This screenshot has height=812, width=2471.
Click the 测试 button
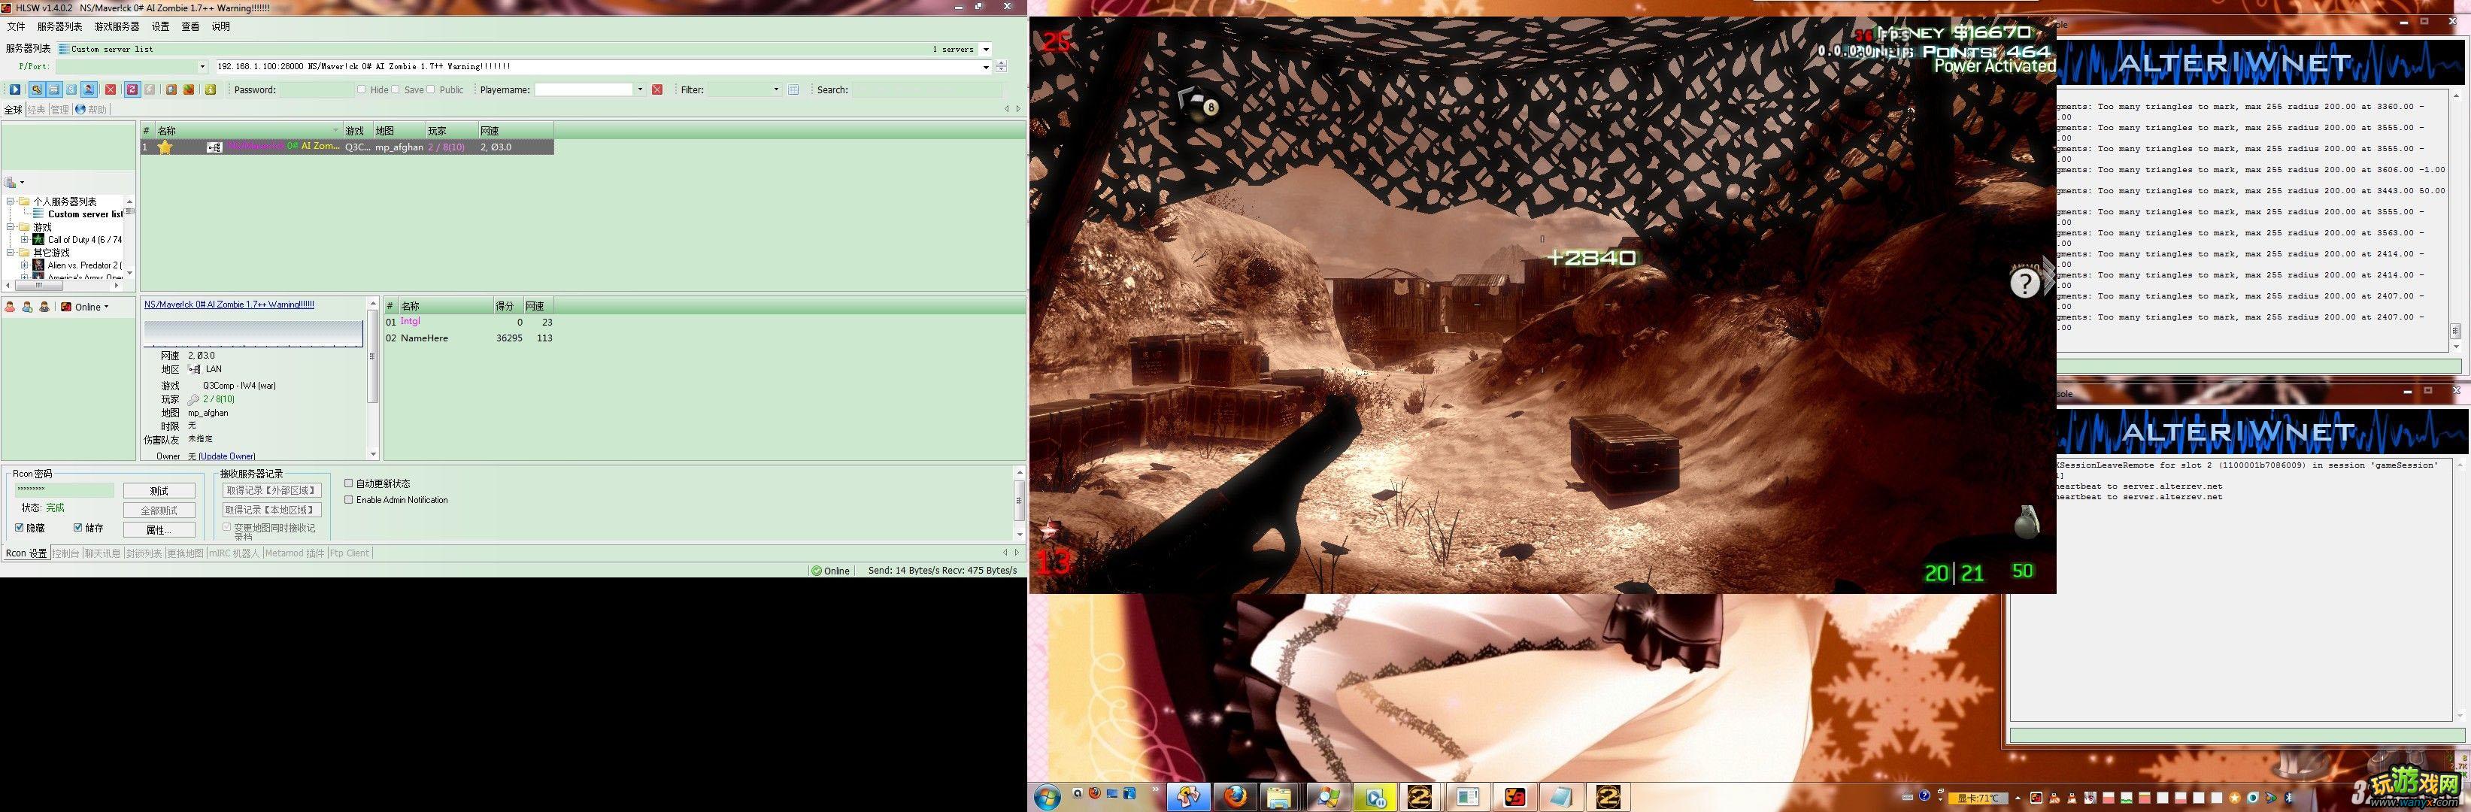coord(159,491)
